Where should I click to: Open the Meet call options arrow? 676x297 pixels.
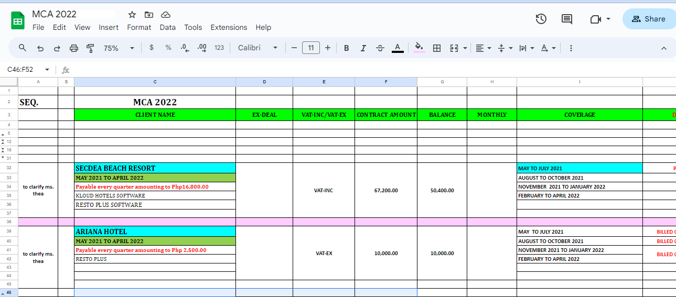(x=608, y=19)
